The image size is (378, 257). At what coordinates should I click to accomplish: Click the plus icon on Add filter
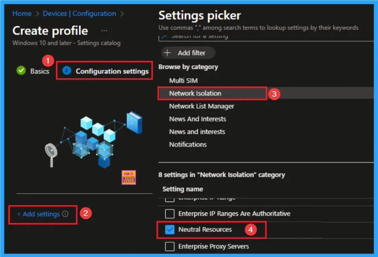tap(168, 53)
